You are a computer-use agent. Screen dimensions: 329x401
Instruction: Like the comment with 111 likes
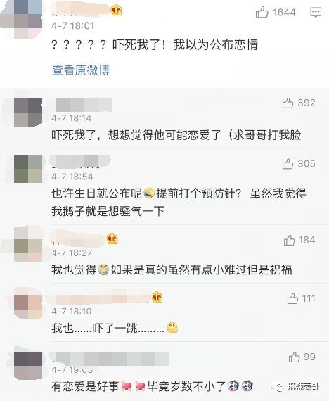point(292,298)
